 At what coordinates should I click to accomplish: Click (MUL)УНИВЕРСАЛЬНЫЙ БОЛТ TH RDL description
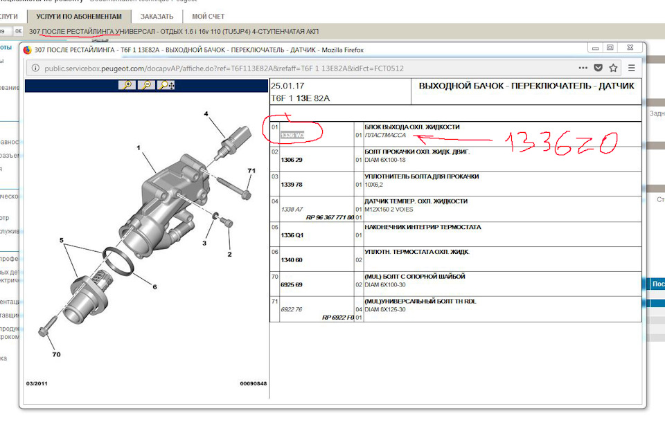420,302
